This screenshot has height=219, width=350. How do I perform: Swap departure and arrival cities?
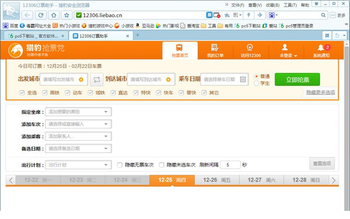click(x=97, y=79)
